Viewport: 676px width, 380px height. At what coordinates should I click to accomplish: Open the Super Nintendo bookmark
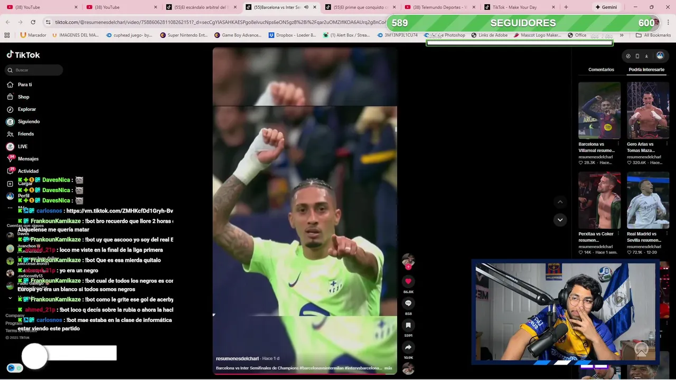click(x=184, y=35)
